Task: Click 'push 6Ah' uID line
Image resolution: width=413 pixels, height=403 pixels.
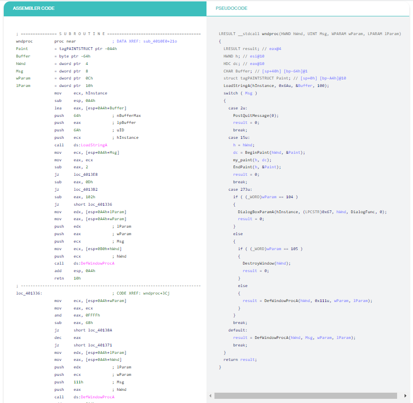Action: [x=89, y=130]
